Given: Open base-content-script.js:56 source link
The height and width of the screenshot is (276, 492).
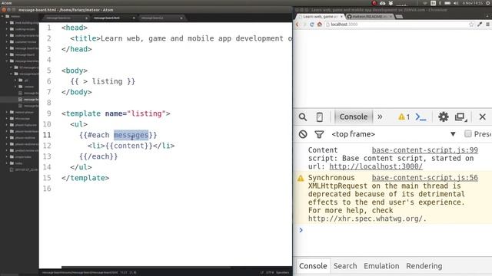Looking at the screenshot, I should pyautogui.click(x=425, y=178).
